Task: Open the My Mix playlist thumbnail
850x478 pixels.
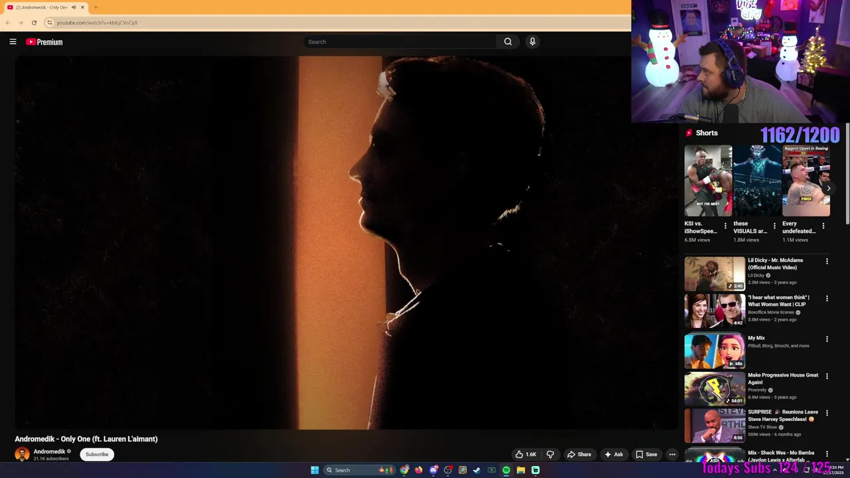Action: coord(715,351)
